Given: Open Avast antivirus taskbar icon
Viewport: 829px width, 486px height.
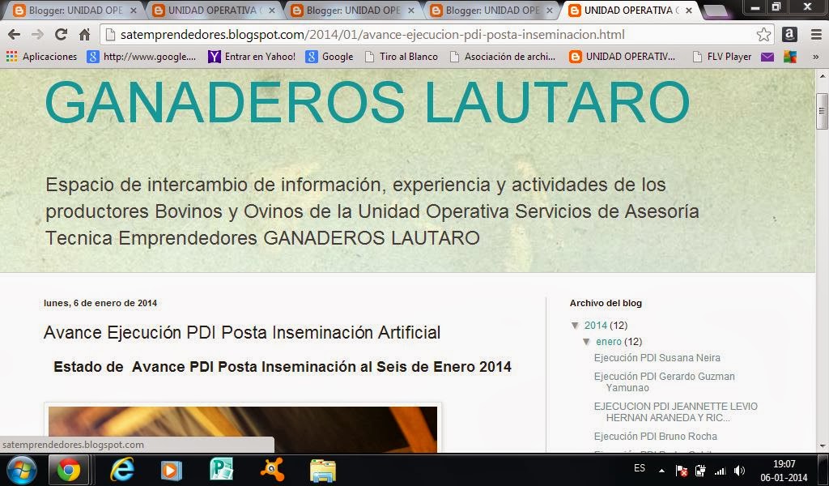Looking at the screenshot, I should (x=272, y=470).
